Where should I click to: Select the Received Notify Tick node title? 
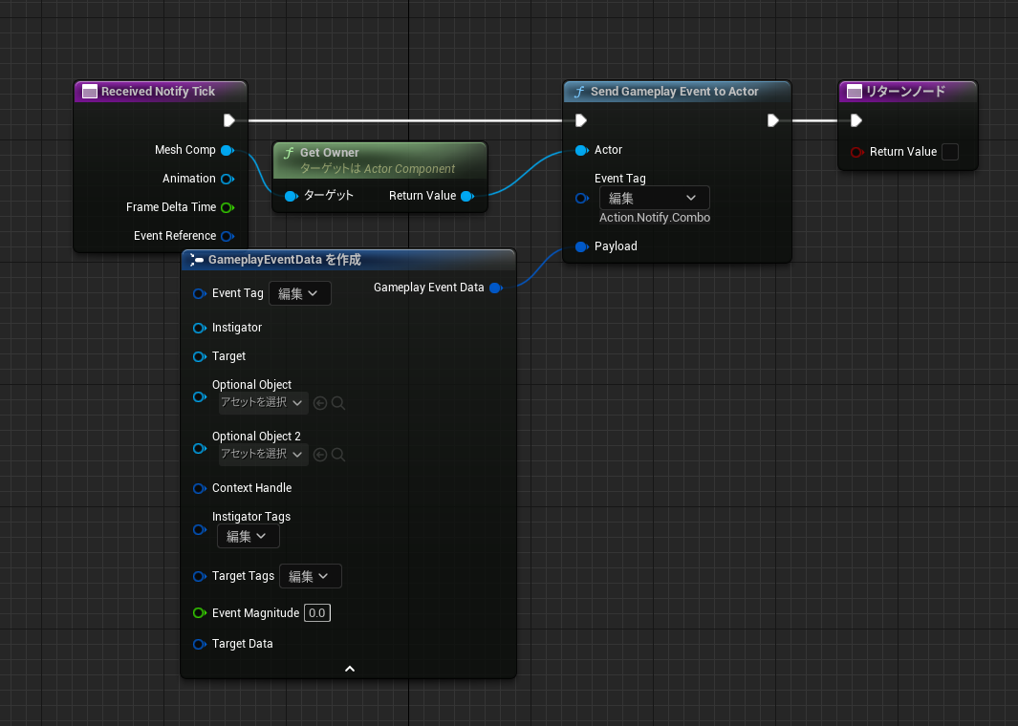click(x=159, y=92)
